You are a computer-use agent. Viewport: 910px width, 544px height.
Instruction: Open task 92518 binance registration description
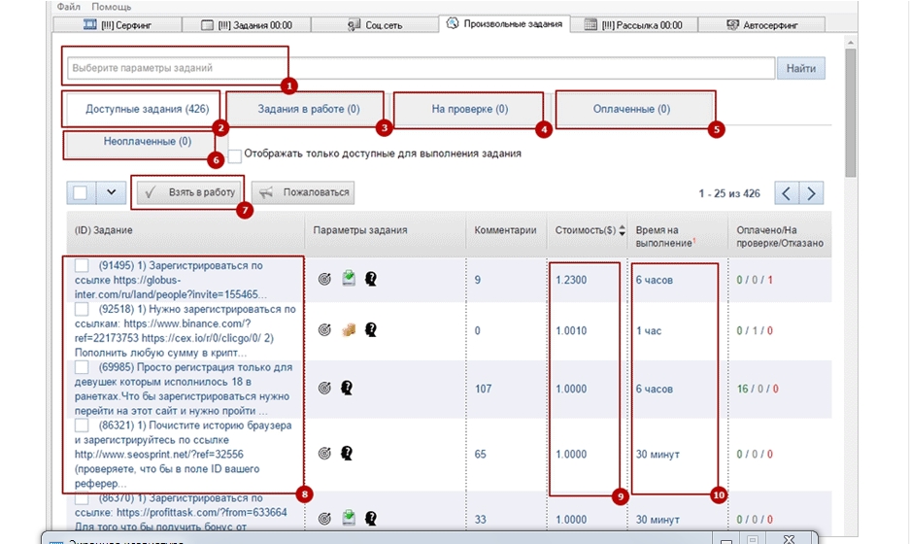coord(185,331)
